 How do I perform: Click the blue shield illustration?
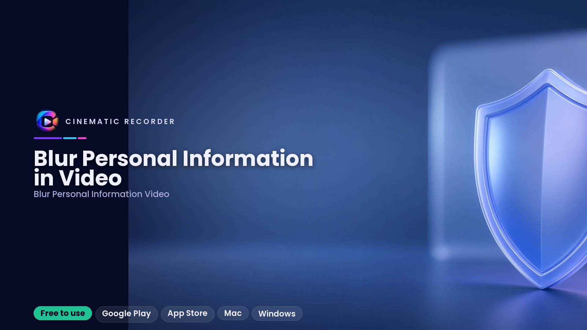531,179
